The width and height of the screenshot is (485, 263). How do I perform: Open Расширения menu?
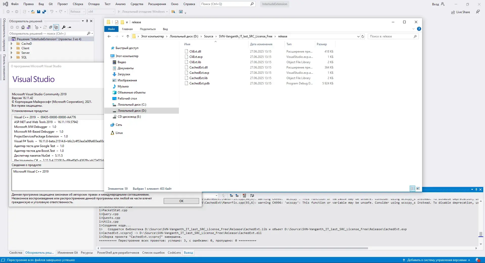tap(157, 4)
